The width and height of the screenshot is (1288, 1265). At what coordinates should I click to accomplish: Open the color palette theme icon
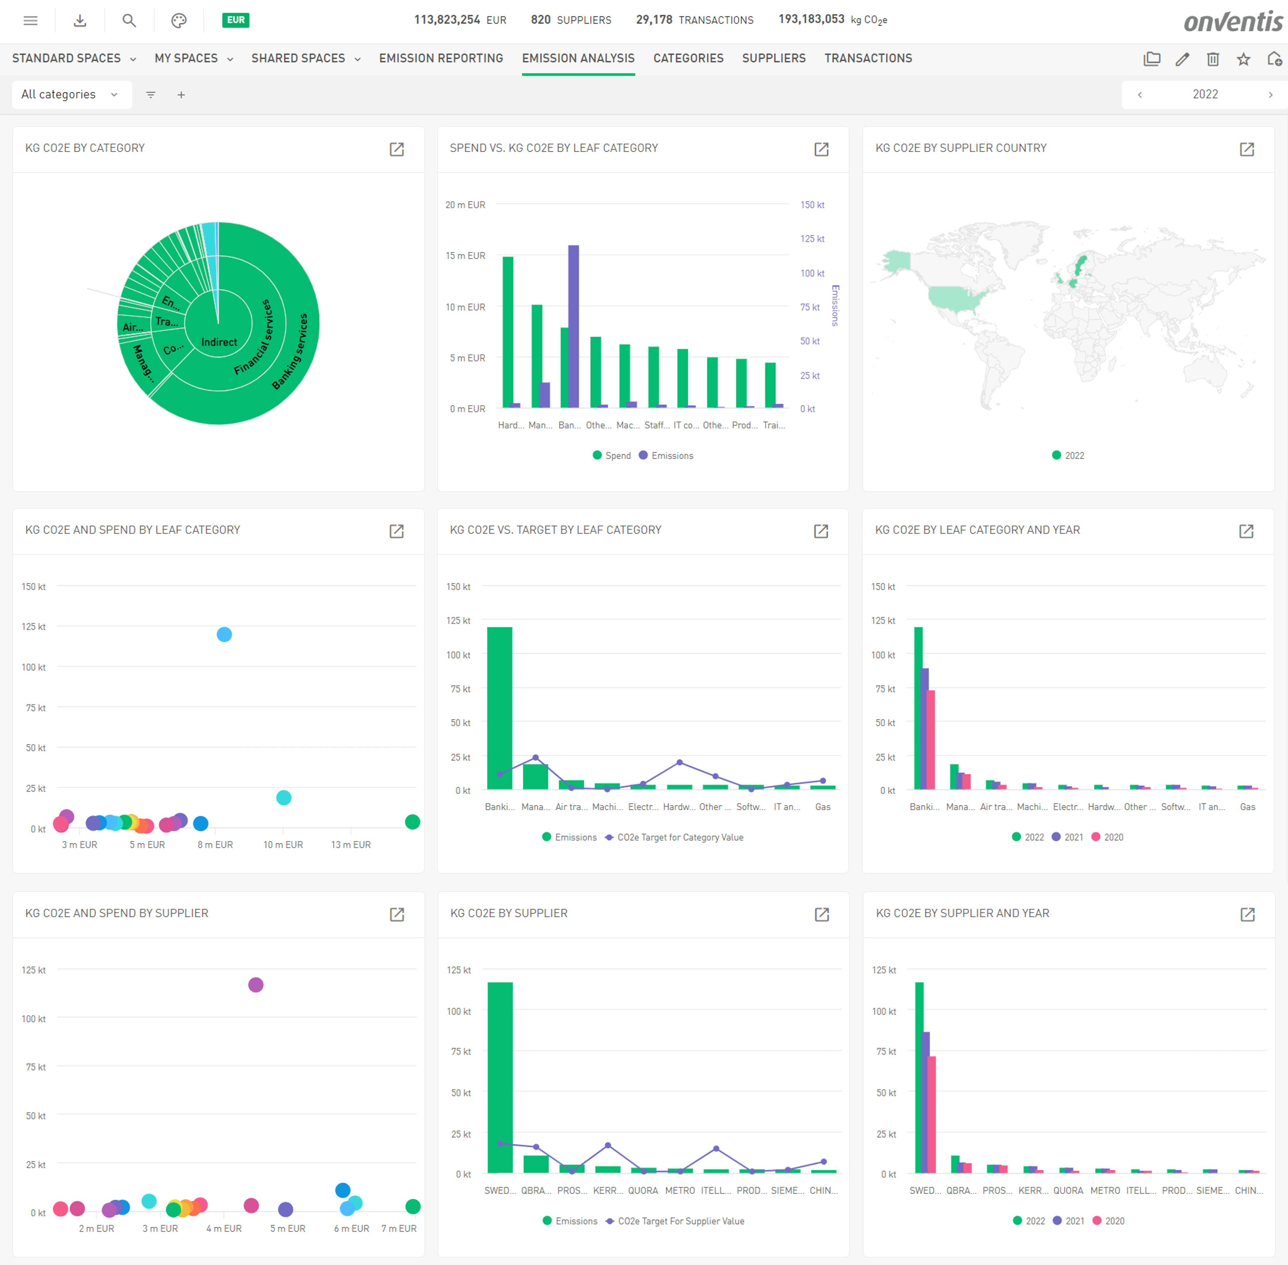179,20
